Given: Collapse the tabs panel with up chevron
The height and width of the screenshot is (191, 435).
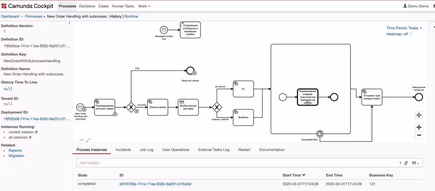Looking at the screenshot, I should click(82, 140).
